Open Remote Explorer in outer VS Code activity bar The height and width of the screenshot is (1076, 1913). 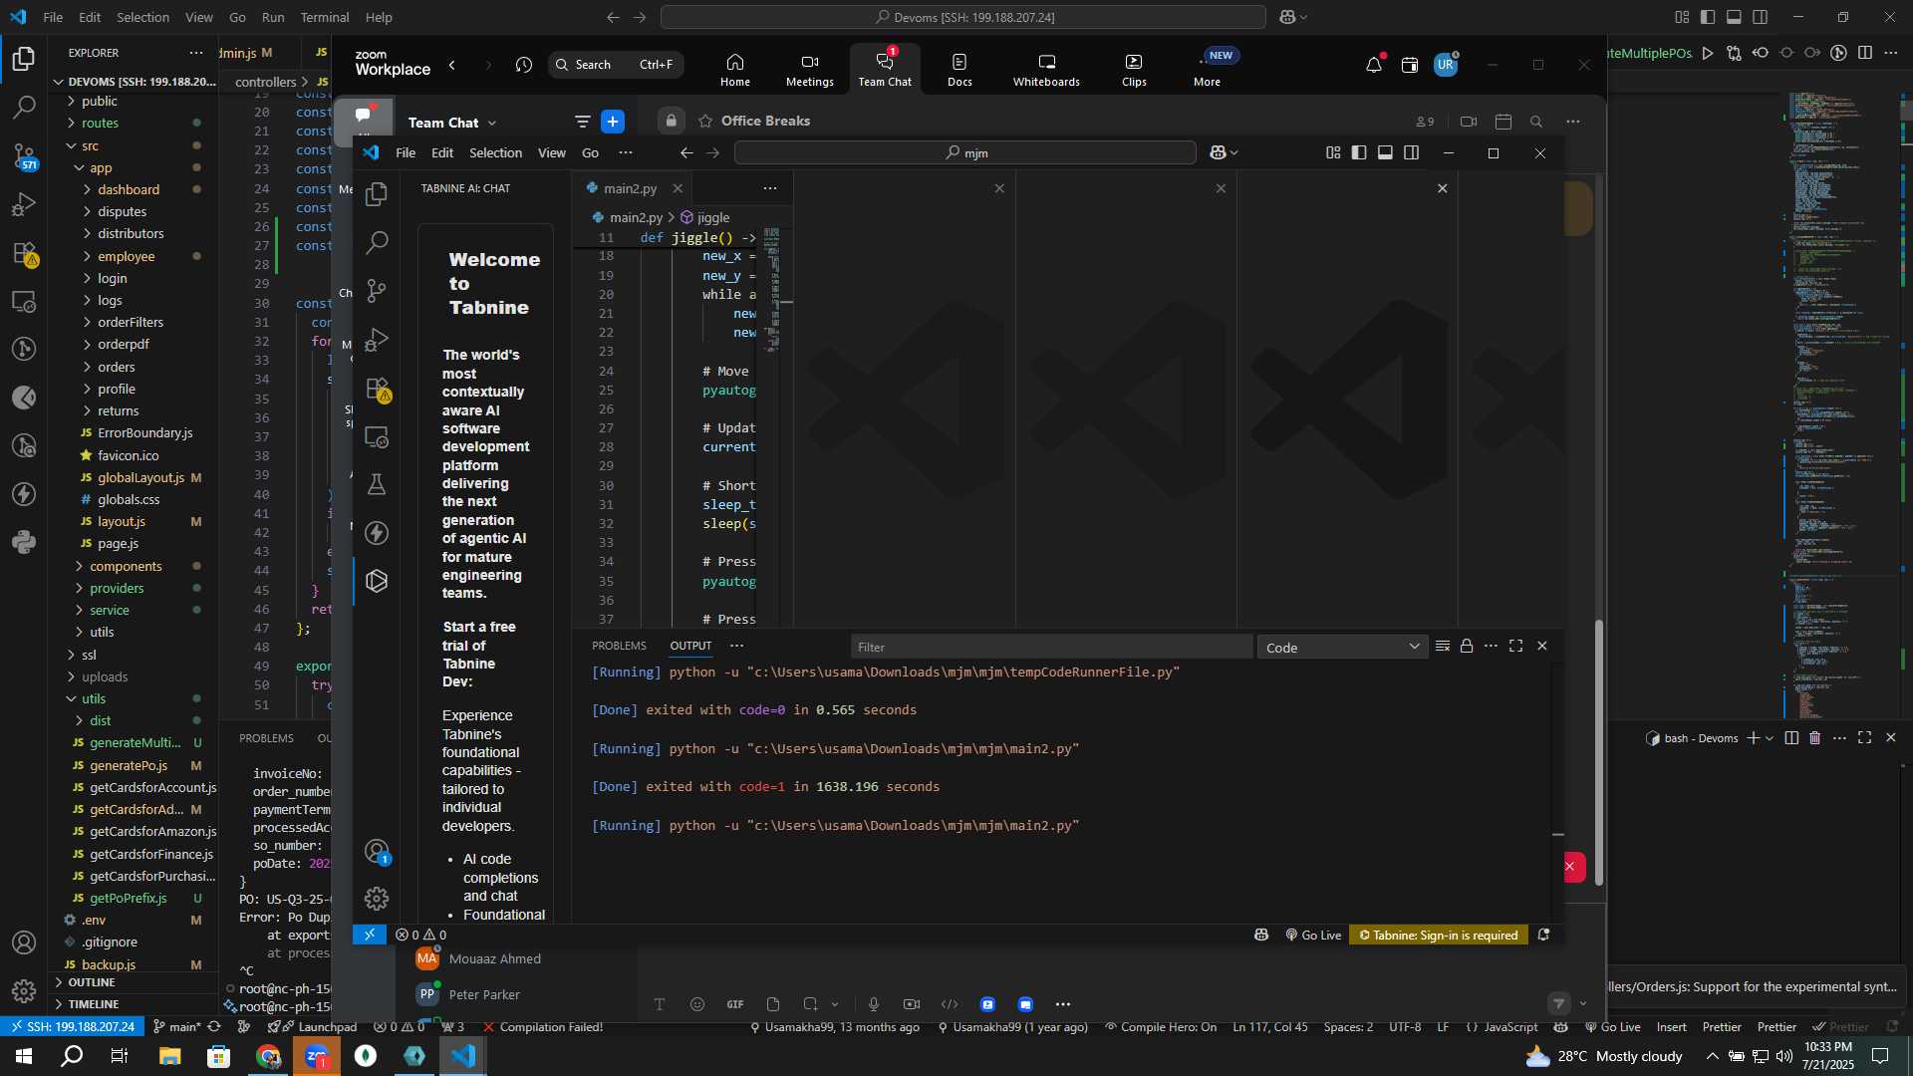pyautogui.click(x=24, y=301)
